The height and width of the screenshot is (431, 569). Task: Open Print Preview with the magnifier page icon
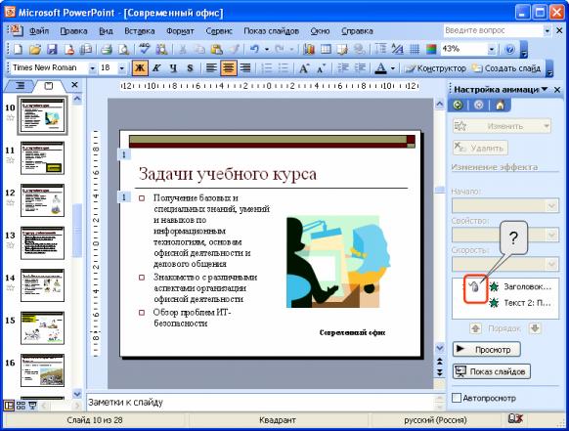(123, 49)
